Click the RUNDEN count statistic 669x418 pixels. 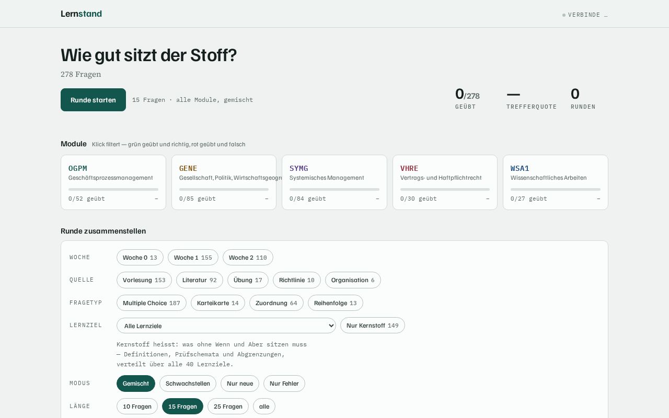pyautogui.click(x=583, y=99)
